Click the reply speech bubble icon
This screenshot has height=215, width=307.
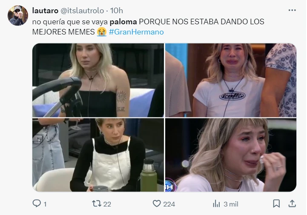click(x=37, y=204)
